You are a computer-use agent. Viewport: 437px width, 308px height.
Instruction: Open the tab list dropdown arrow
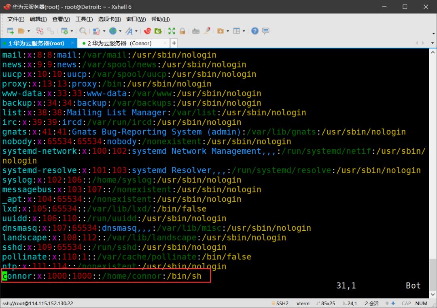(x=433, y=43)
